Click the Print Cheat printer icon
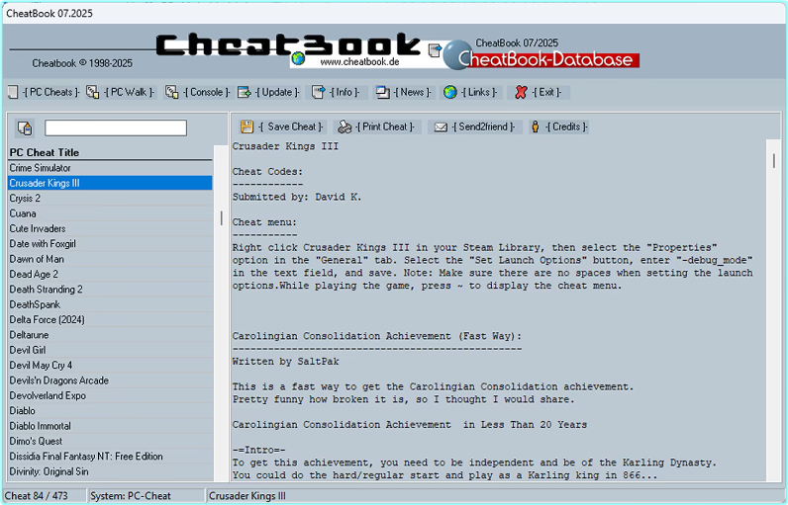This screenshot has height=505, width=788. coord(345,126)
